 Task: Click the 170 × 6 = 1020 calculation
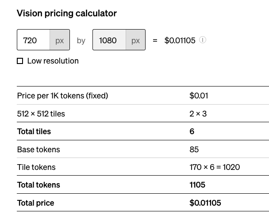[x=215, y=167]
